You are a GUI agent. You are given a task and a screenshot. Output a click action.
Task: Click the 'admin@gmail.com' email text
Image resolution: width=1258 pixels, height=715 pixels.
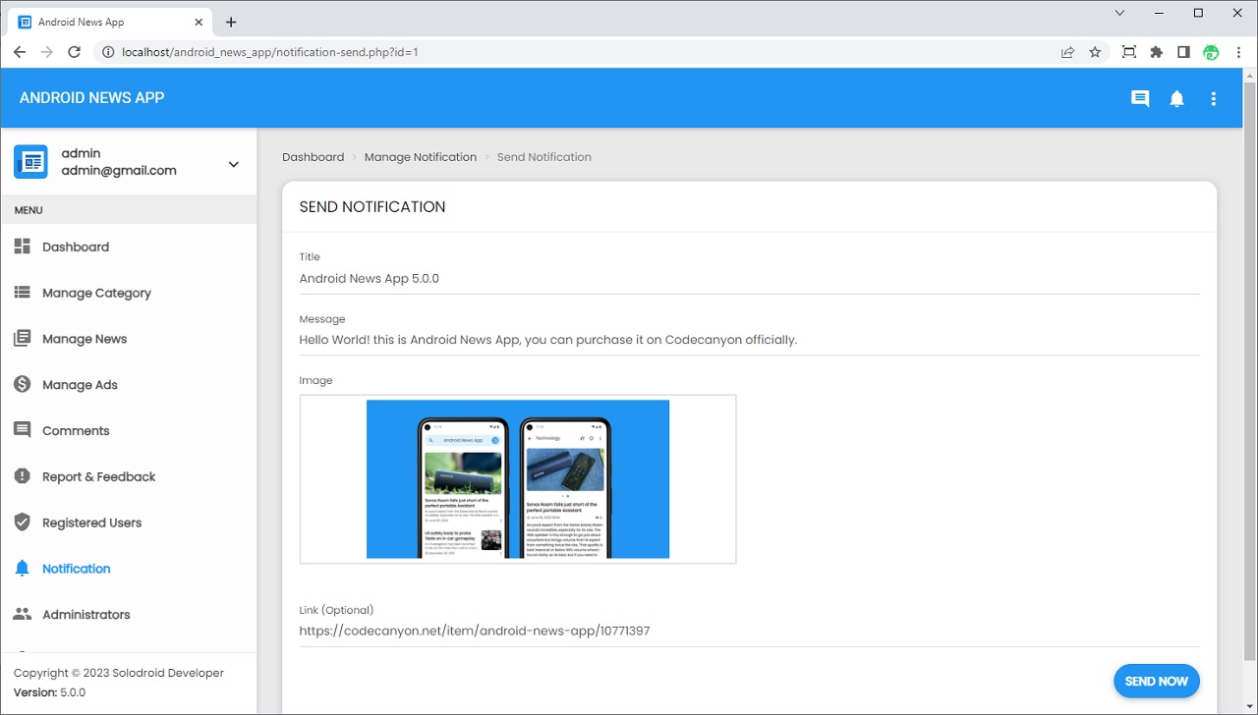pyautogui.click(x=119, y=171)
